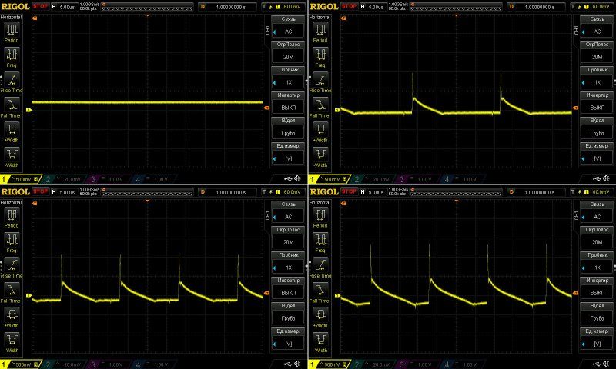616x369 pixels.
Task: Click RIGOL logo in top-right scope
Action: click(323, 6)
